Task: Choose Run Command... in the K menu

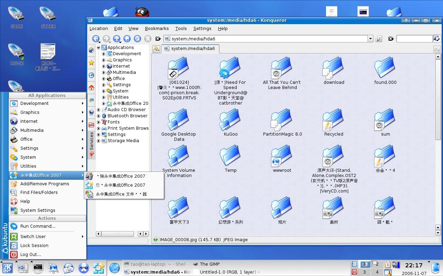Action: (x=47, y=226)
